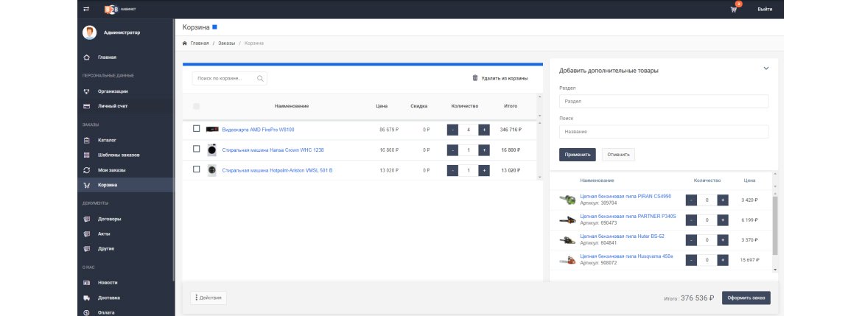Click Акты document icon
The width and height of the screenshot is (862, 316).
click(86, 234)
